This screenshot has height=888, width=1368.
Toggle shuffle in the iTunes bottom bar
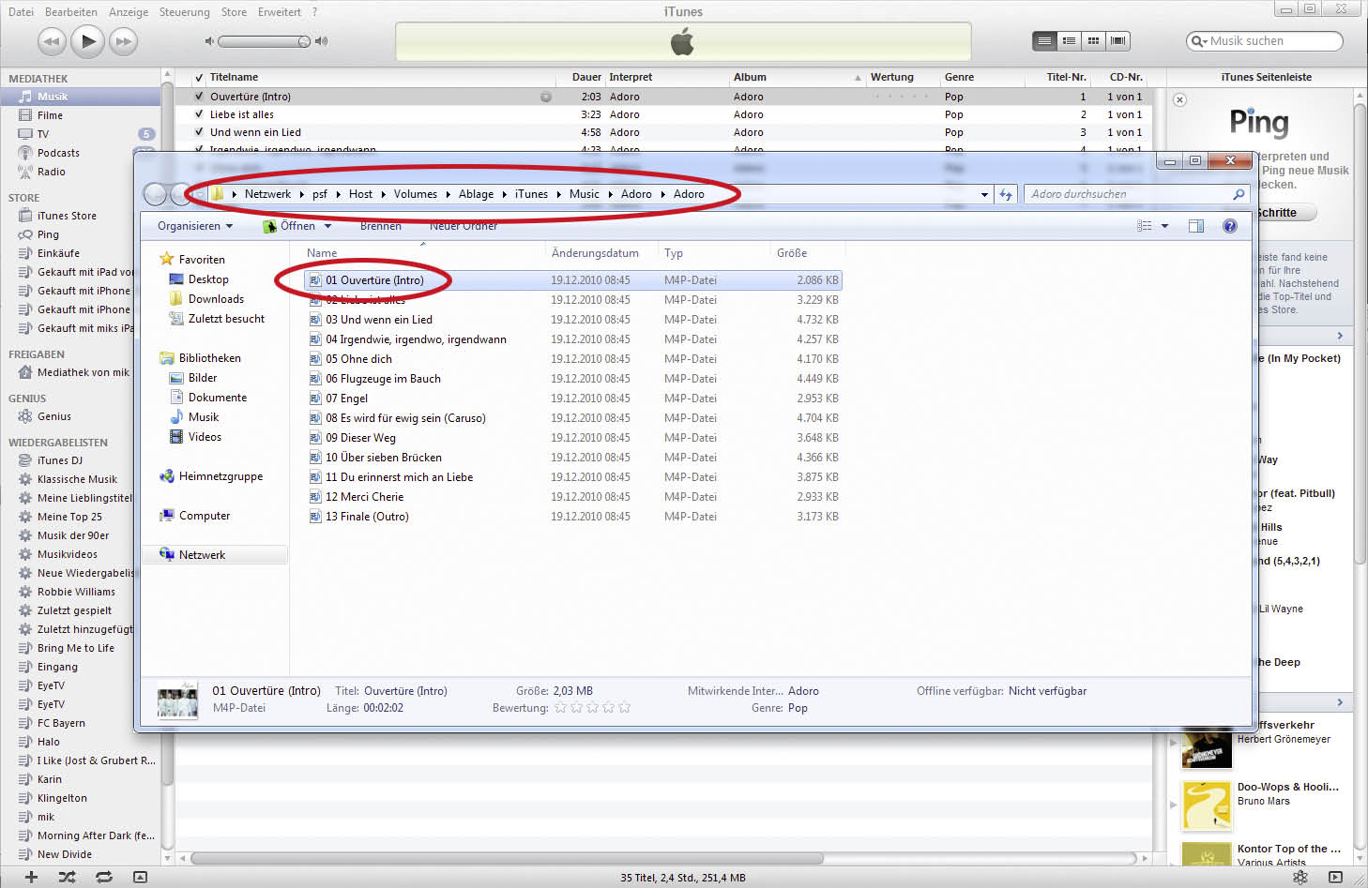pos(68,877)
